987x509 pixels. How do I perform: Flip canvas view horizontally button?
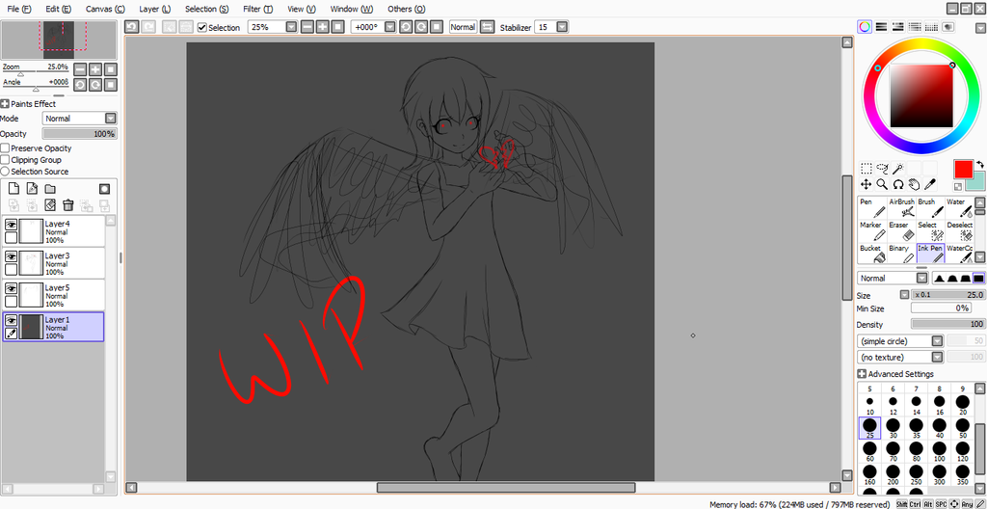[x=487, y=27]
